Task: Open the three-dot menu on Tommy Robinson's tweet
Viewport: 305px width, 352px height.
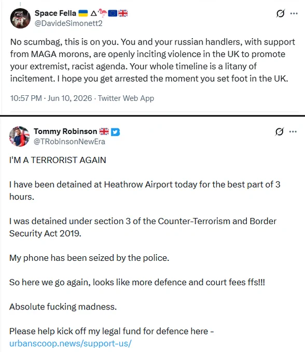Action: click(293, 131)
